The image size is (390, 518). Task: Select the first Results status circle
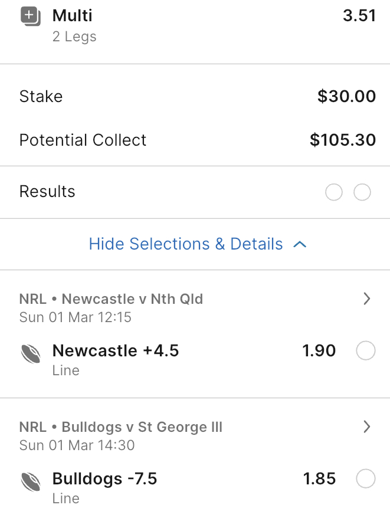(334, 192)
